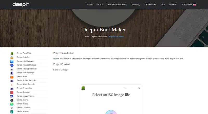Open the Deepin Font Manager sidebar link
The width and height of the screenshot is (208, 114).
pos(25,73)
